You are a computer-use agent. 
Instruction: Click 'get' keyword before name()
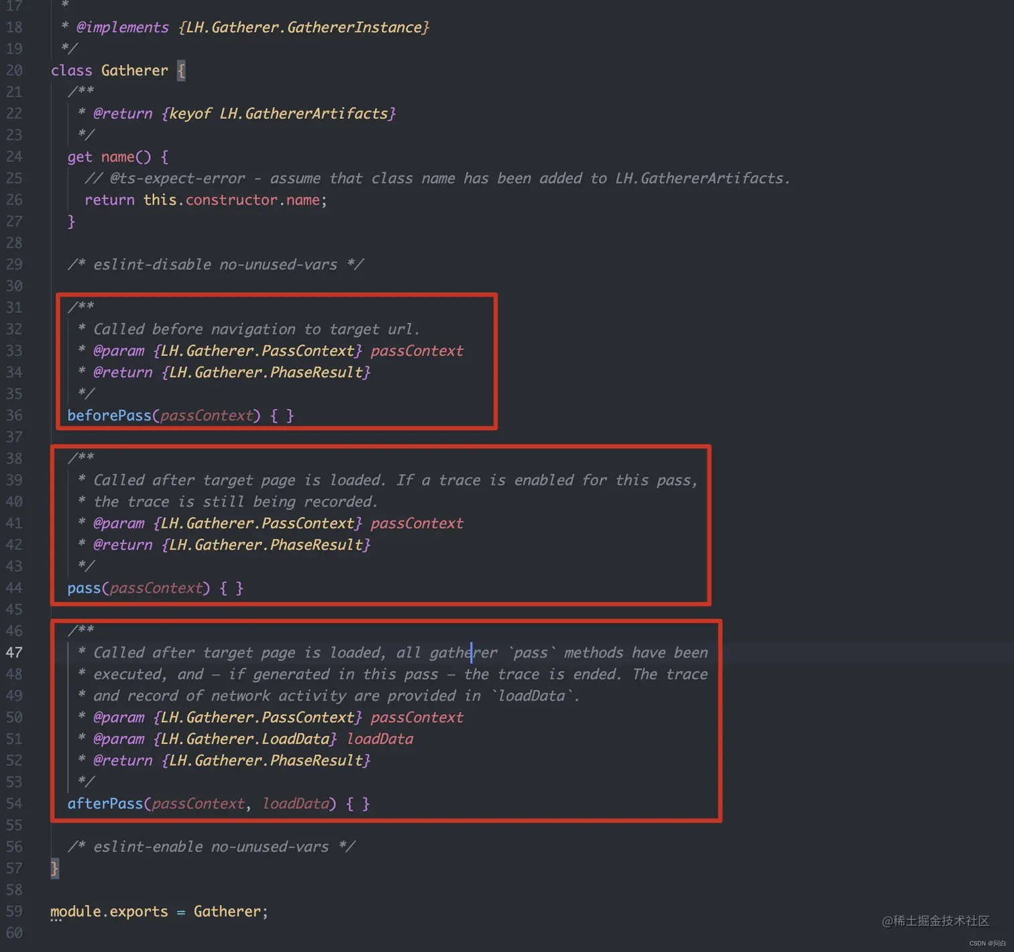point(80,158)
